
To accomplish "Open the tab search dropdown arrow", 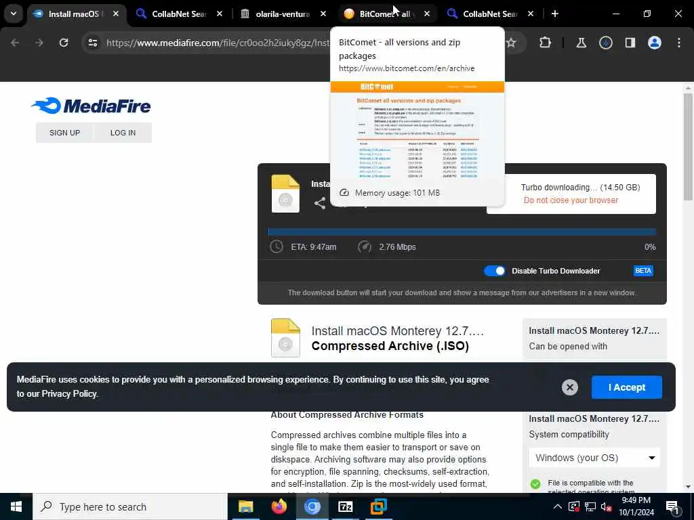I will tap(14, 14).
